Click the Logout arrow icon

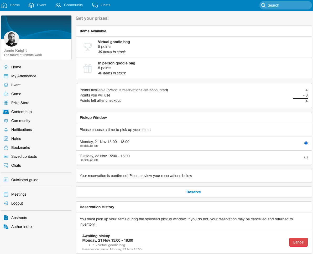click(6, 203)
